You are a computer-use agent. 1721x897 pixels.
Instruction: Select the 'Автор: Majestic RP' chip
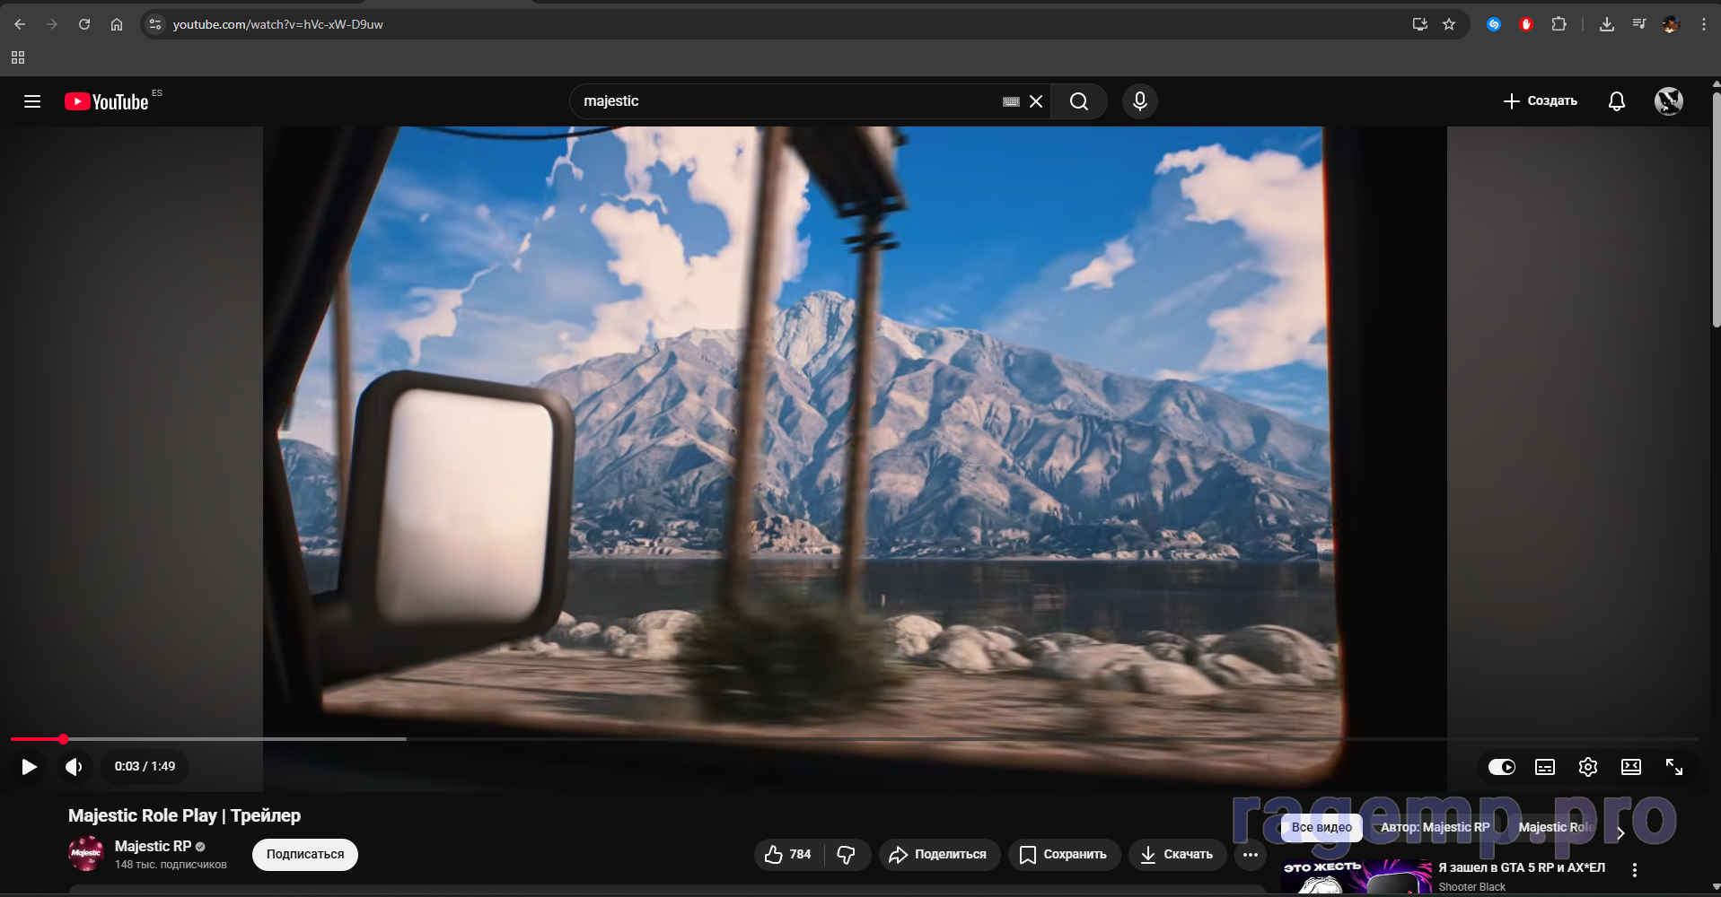[1435, 827]
